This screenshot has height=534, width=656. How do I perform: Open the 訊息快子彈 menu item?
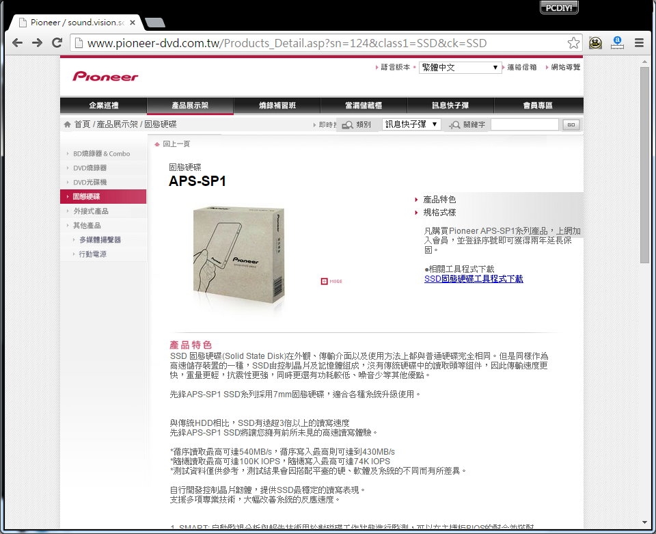click(x=450, y=105)
